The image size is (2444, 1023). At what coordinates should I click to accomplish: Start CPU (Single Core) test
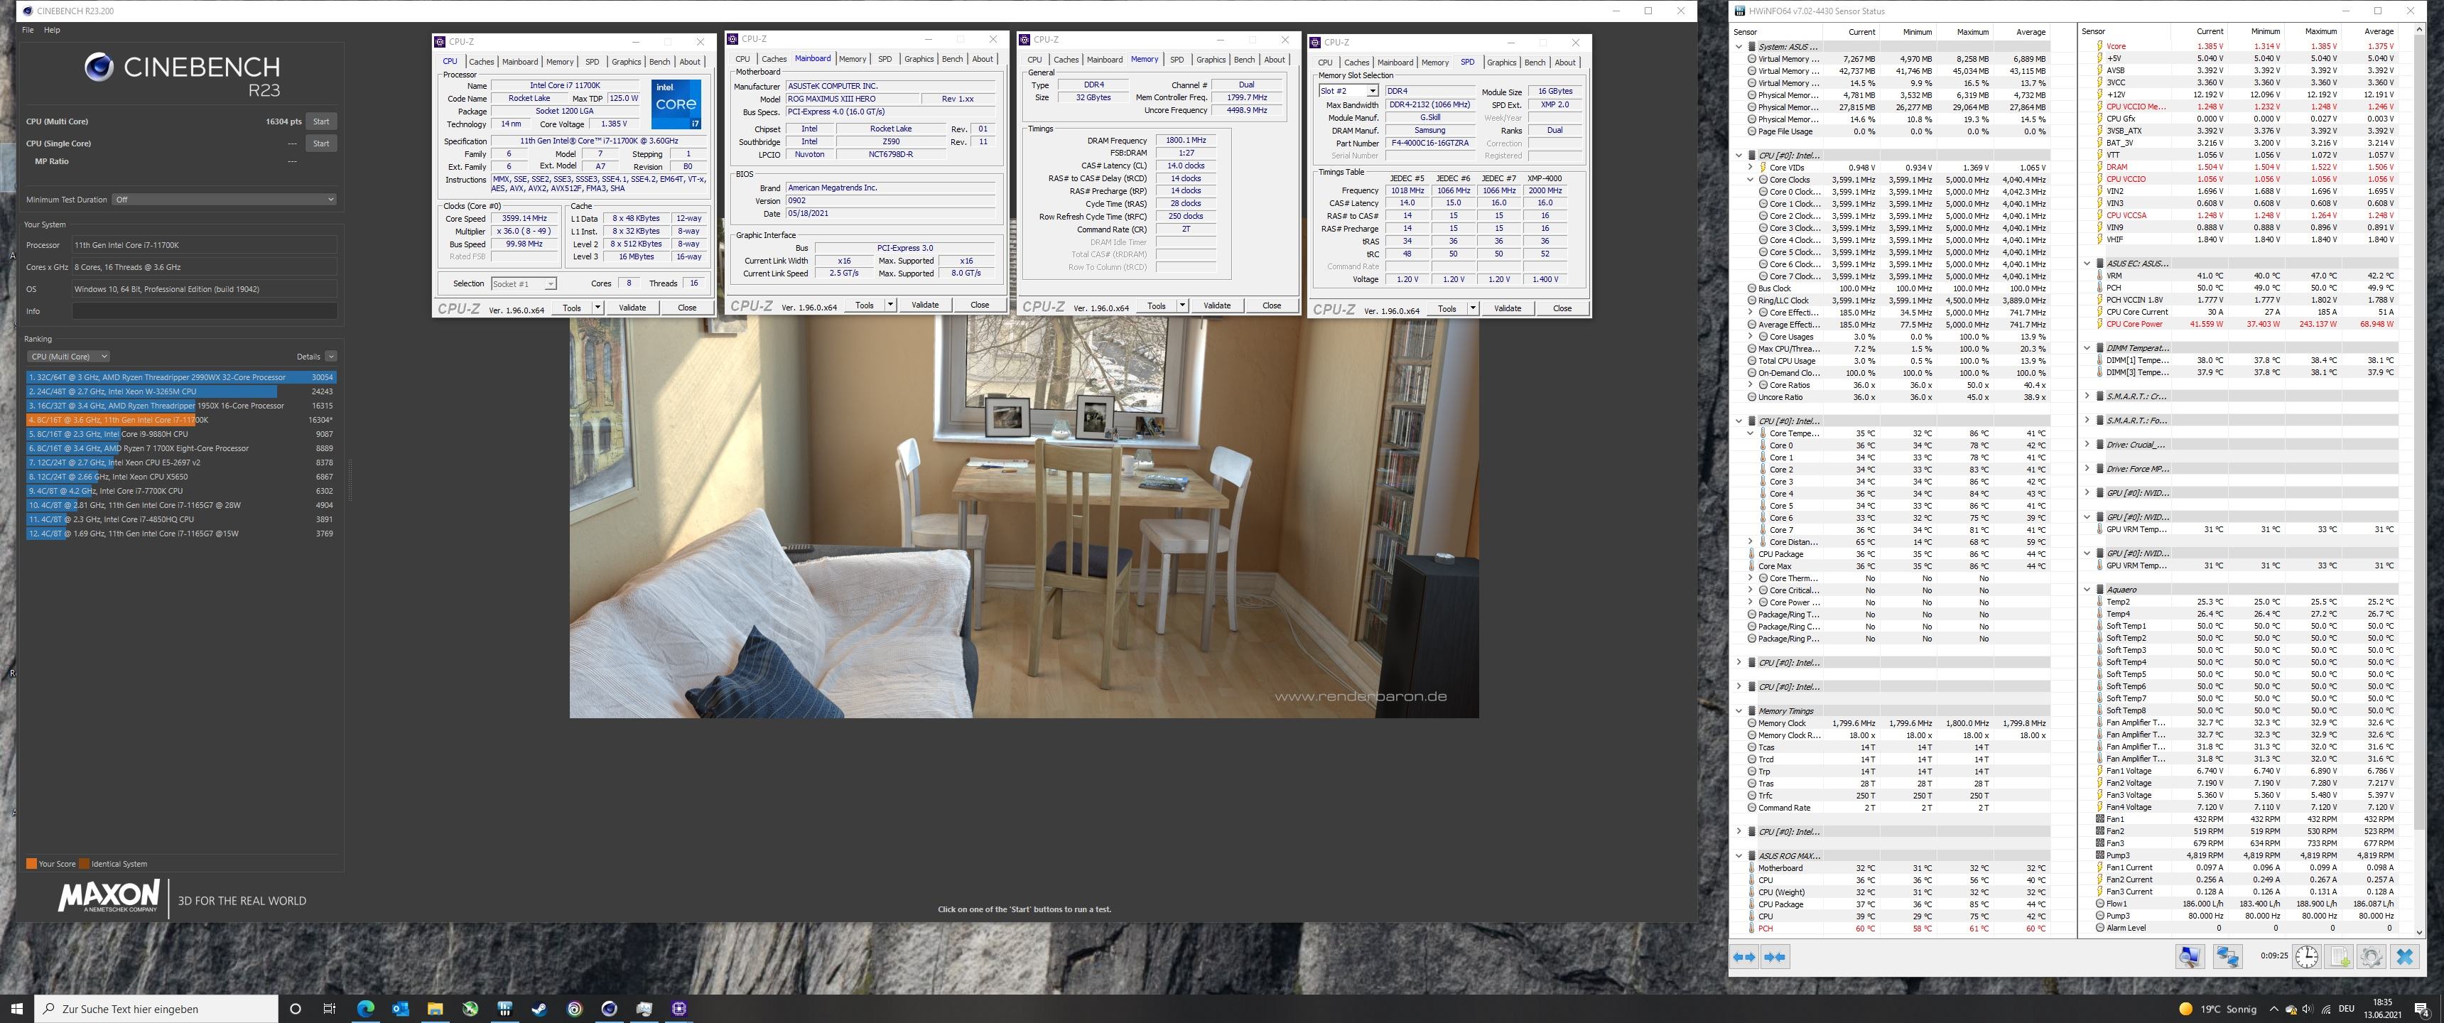click(320, 144)
